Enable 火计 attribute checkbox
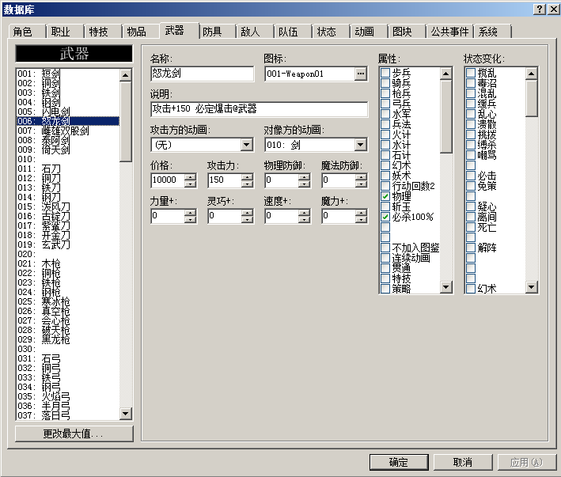 [385, 134]
